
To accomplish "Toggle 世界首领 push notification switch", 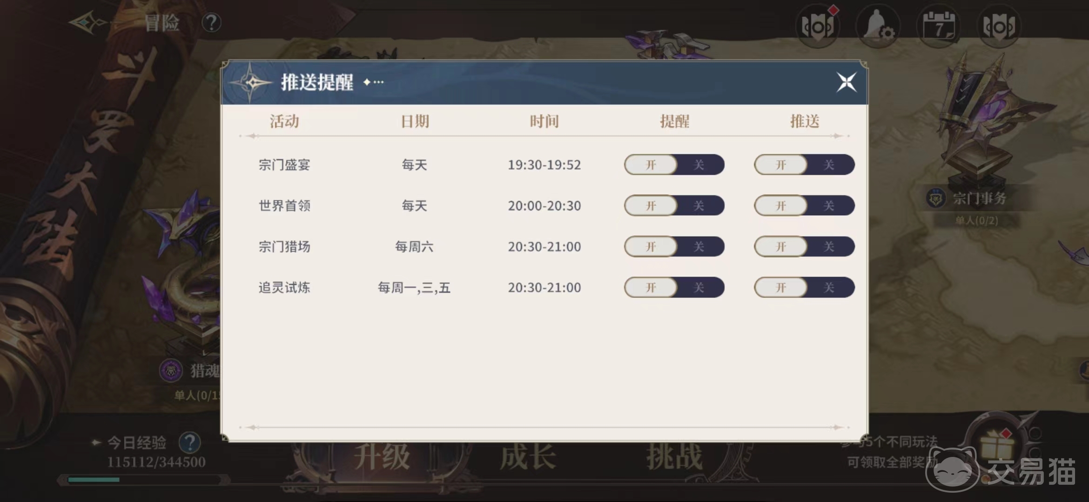I will pyautogui.click(x=804, y=206).
